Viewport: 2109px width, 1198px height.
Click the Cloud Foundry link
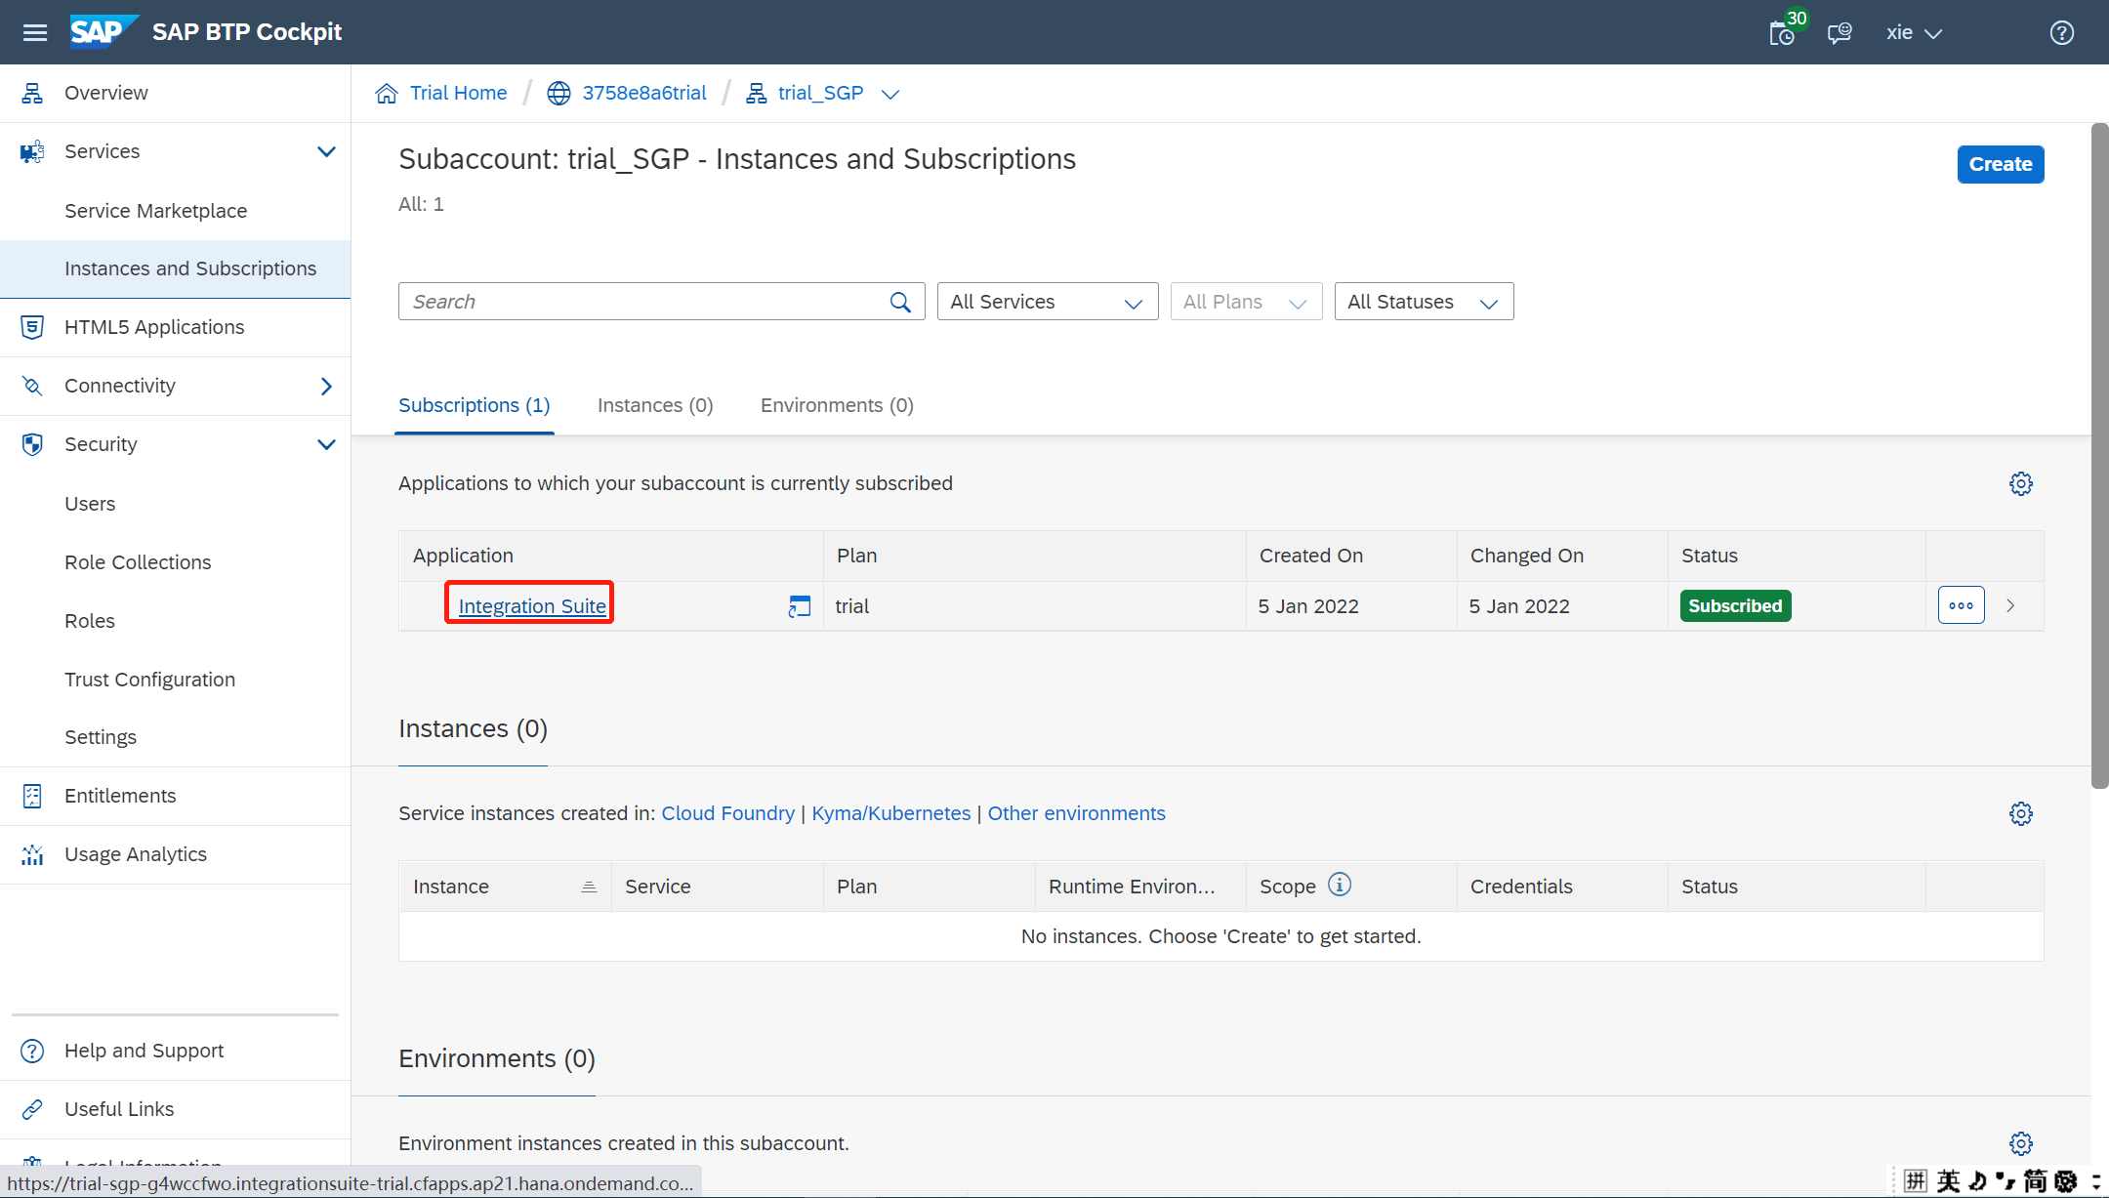coord(728,813)
